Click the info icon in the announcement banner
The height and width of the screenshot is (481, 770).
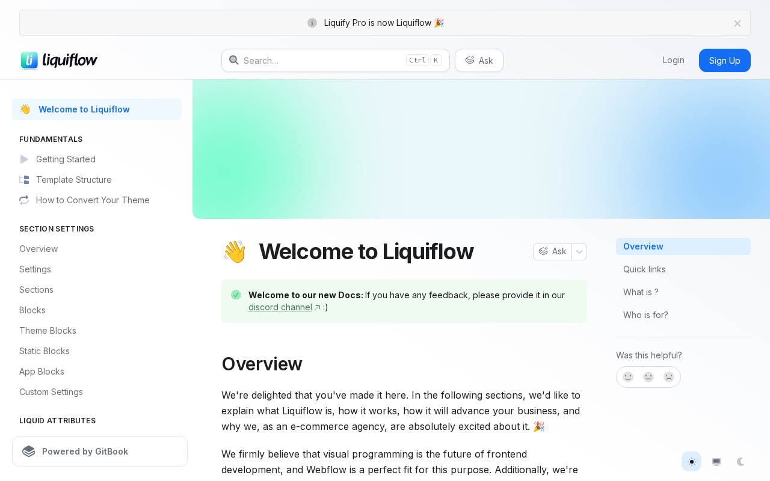(x=312, y=23)
